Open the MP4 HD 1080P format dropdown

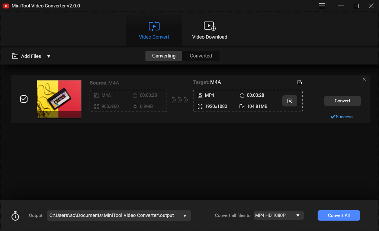click(x=297, y=215)
